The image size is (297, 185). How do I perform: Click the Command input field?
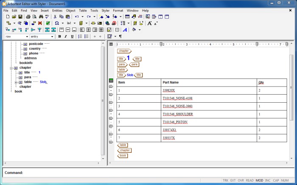tap(157, 173)
